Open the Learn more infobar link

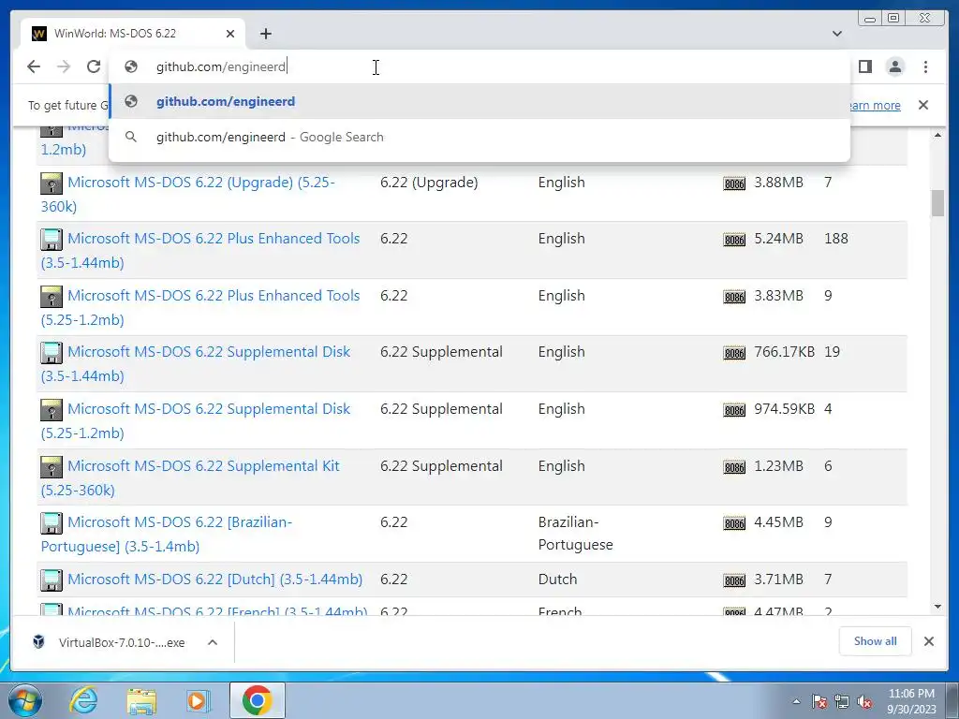tap(876, 105)
